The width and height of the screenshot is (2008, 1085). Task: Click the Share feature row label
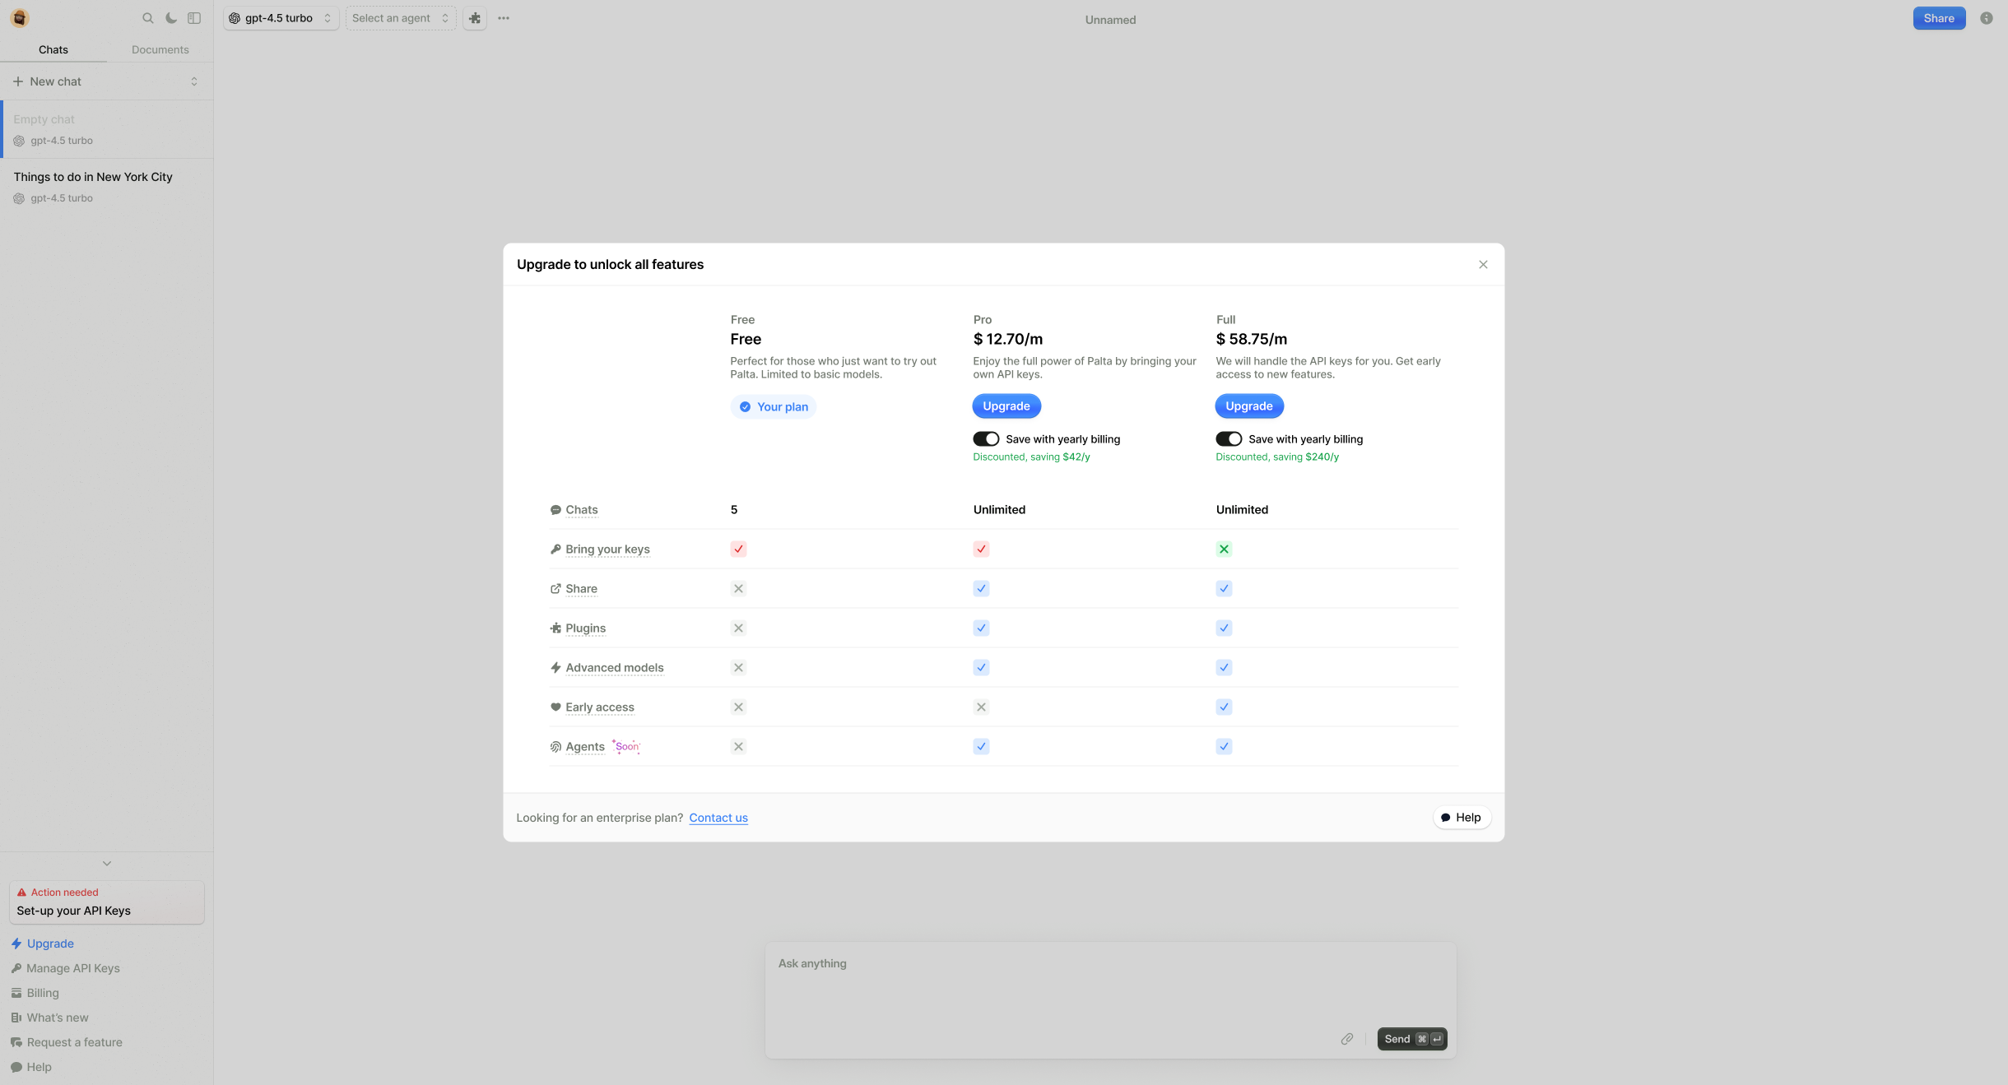(581, 589)
